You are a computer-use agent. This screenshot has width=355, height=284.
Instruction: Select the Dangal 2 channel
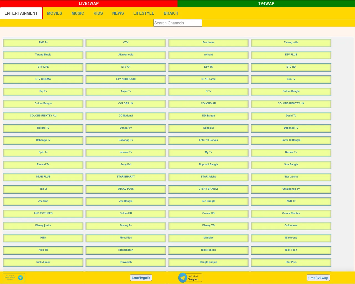click(x=209, y=128)
